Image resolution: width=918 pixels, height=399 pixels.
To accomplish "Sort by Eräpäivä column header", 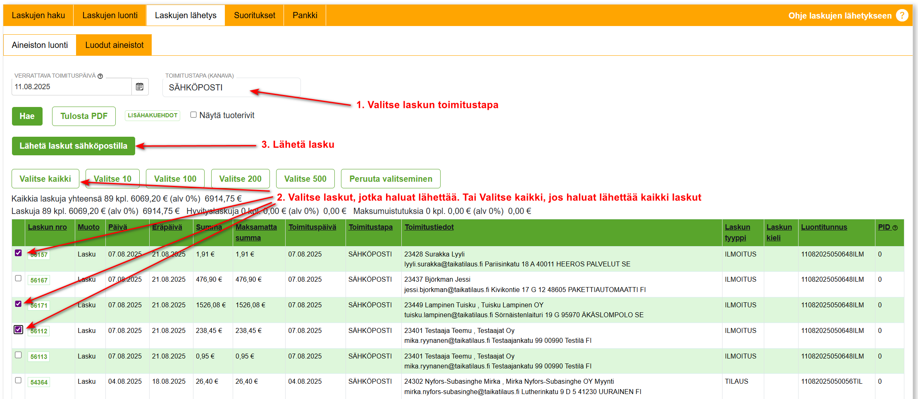I will [x=167, y=227].
